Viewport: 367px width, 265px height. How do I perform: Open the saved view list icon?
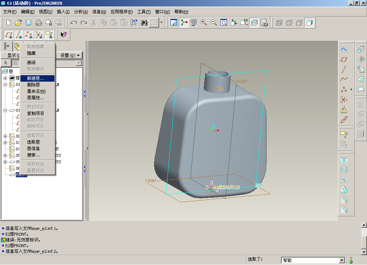pyautogui.click(x=244, y=23)
